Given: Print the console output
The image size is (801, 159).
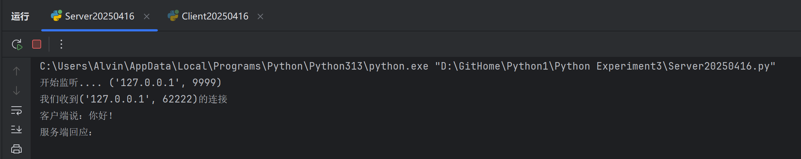Looking at the screenshot, I should click(16, 149).
